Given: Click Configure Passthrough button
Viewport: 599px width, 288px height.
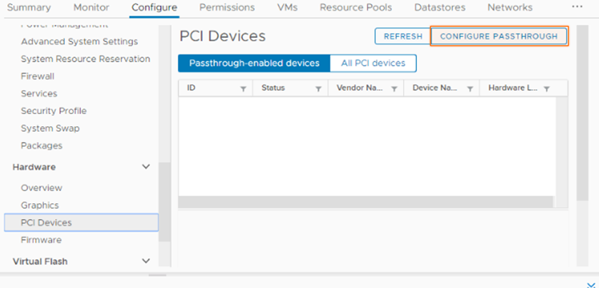Looking at the screenshot, I should pyautogui.click(x=499, y=36).
